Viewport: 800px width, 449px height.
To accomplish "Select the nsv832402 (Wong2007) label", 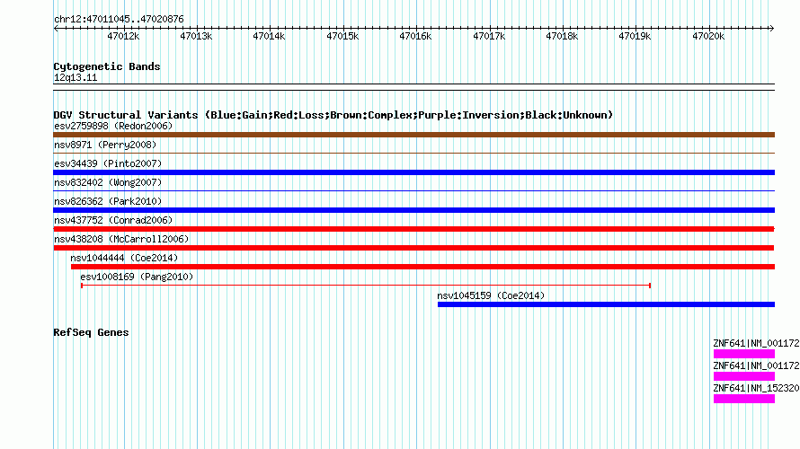I will pyautogui.click(x=108, y=182).
